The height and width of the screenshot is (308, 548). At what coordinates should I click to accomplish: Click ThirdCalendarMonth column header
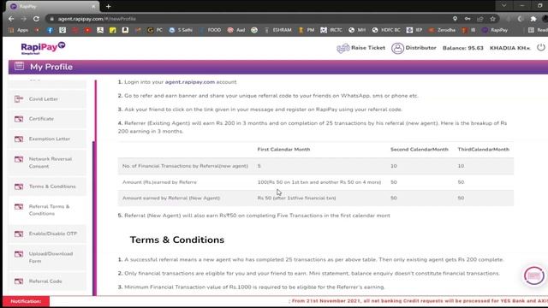pos(483,150)
